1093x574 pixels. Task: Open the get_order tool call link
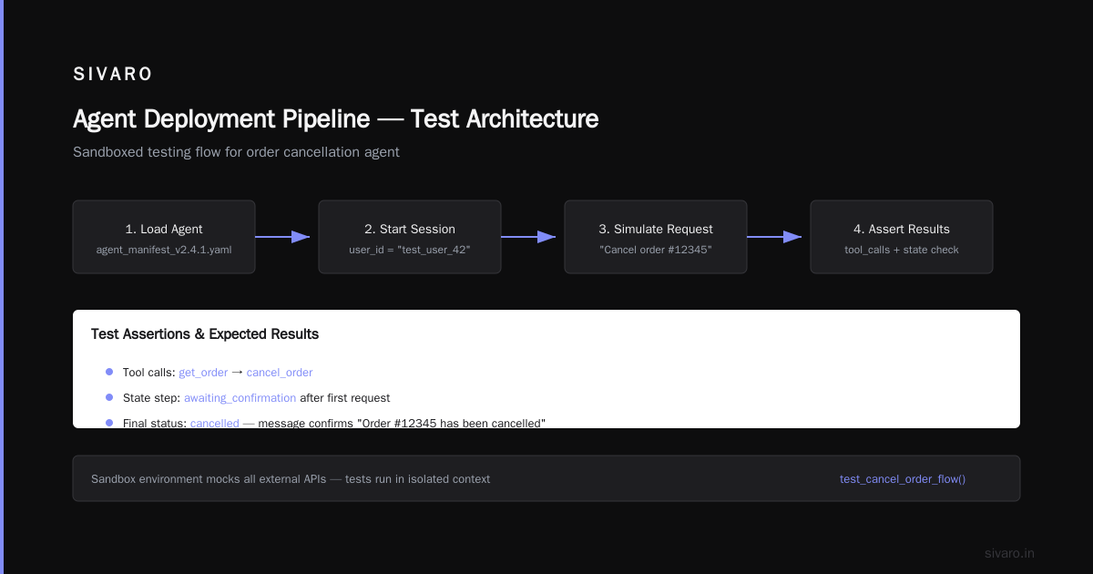[x=203, y=373]
